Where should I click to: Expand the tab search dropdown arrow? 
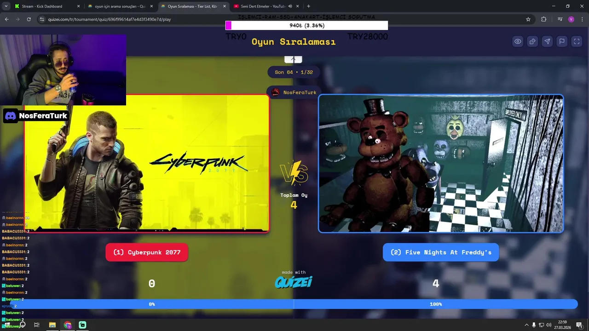pyautogui.click(x=6, y=6)
